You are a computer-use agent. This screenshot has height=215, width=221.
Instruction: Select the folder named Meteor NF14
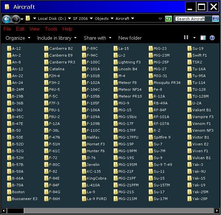127,89
